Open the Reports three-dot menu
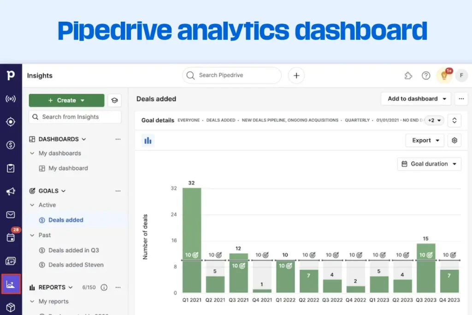Image resolution: width=472 pixels, height=315 pixels. [118, 287]
